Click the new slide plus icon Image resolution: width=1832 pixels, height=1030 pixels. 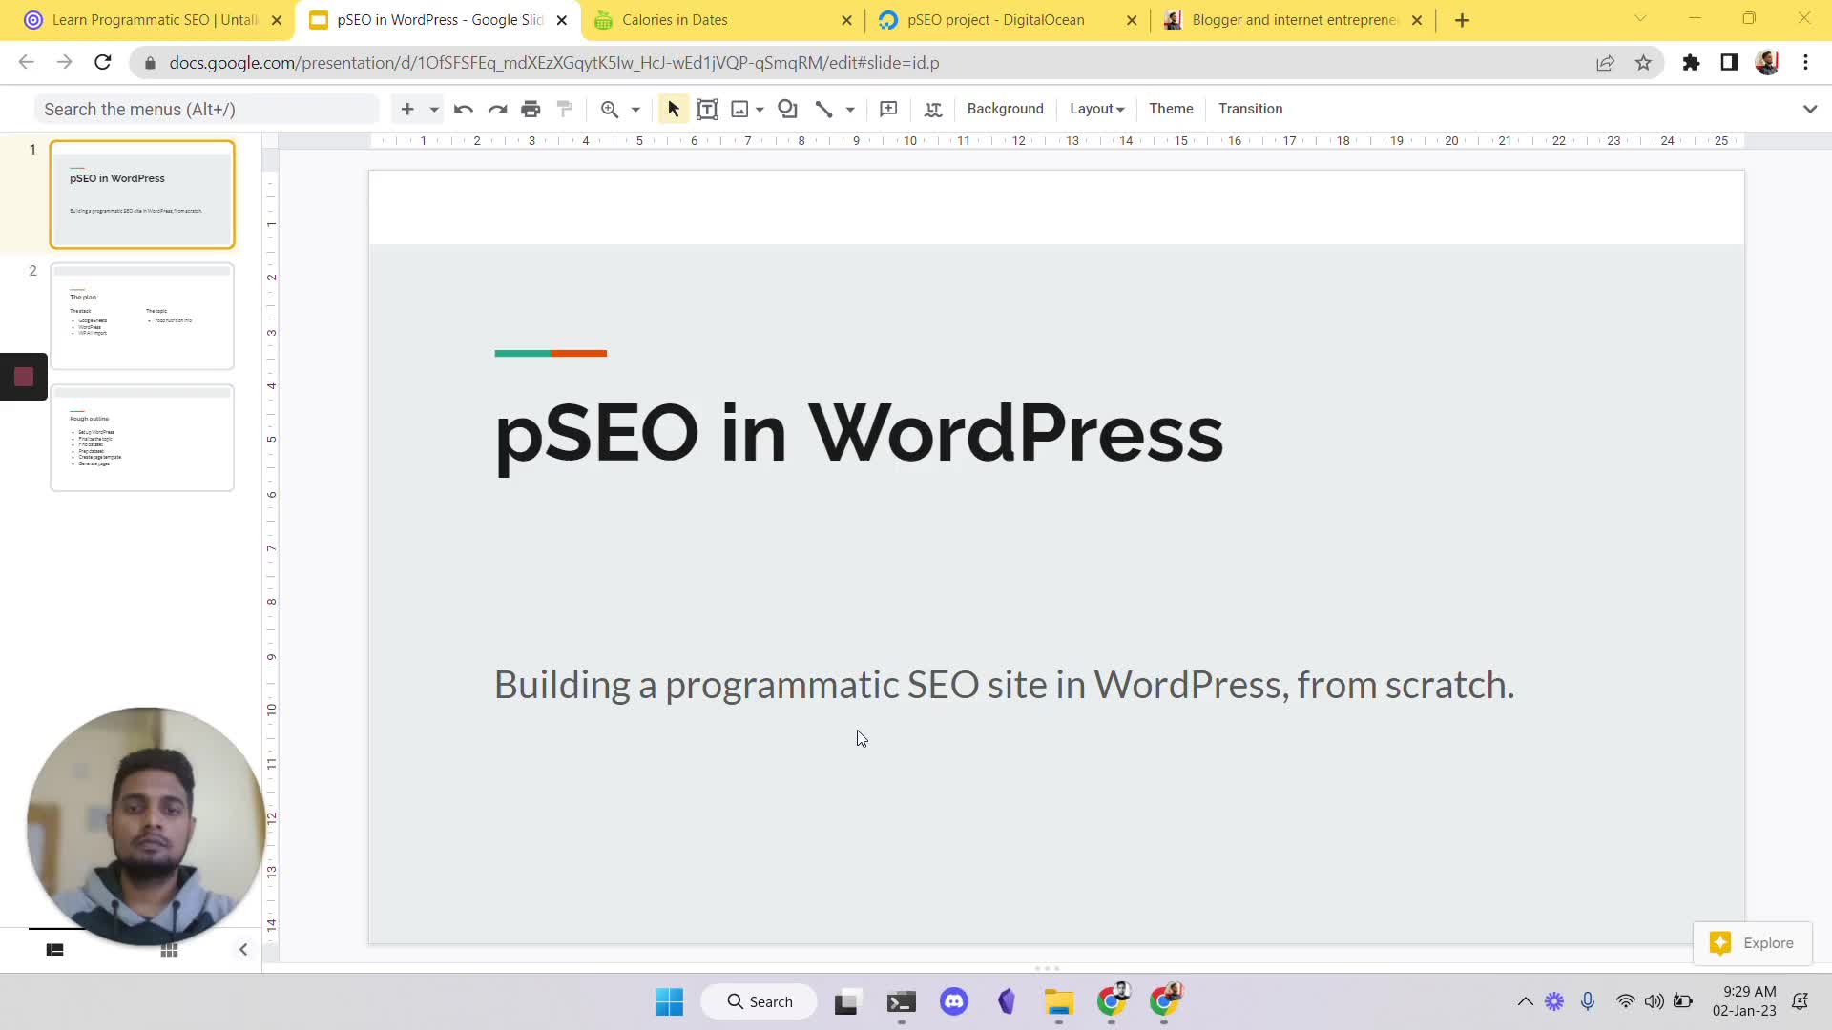tap(407, 109)
